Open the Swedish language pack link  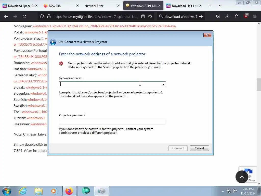[38, 106]
